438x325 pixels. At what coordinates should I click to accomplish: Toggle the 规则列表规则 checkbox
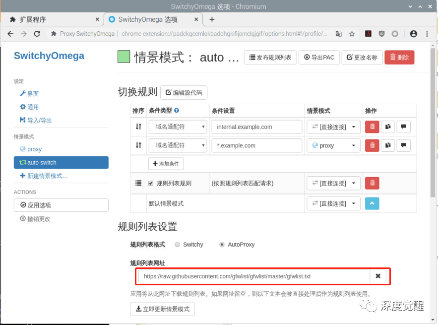click(x=151, y=183)
